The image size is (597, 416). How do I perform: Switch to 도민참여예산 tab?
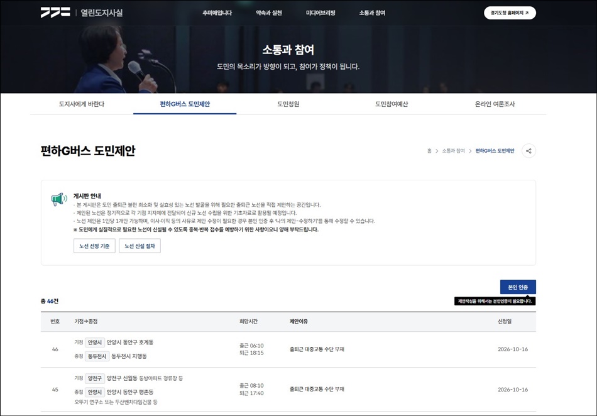(392, 104)
